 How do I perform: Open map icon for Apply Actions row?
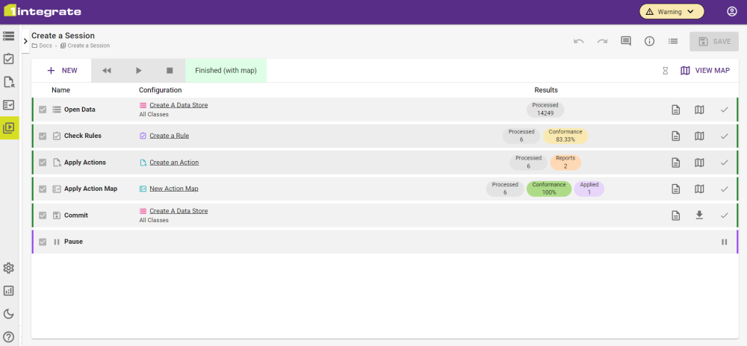[x=699, y=163]
